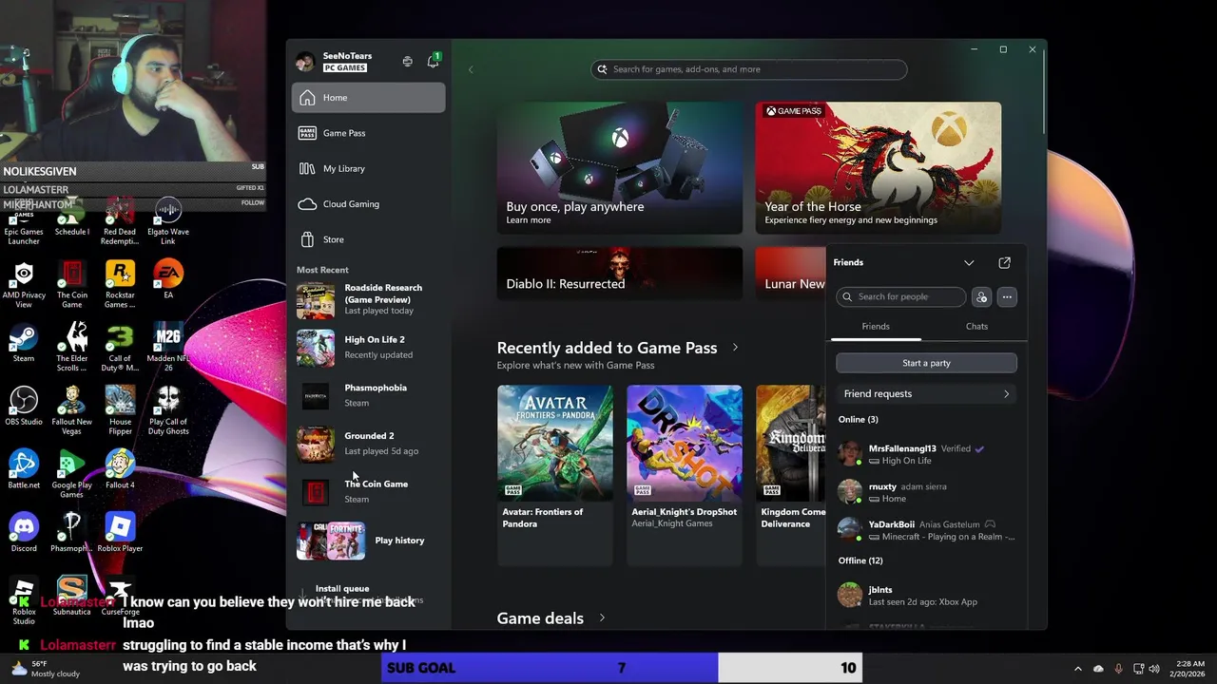Open Store in sidebar

click(x=369, y=239)
